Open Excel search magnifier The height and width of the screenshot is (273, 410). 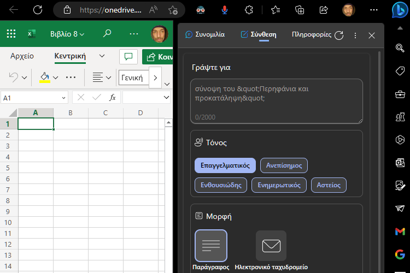pyautogui.click(x=107, y=33)
